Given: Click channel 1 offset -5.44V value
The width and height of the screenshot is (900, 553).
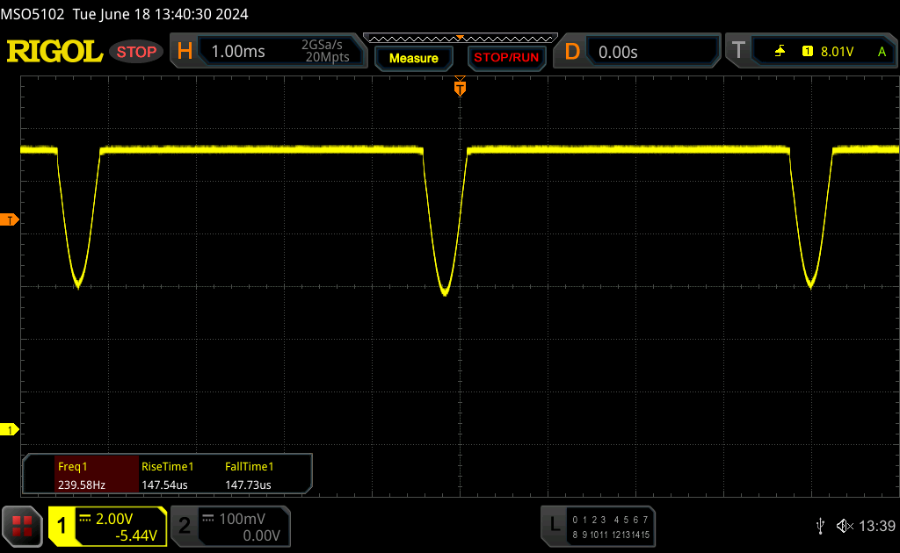Looking at the screenshot, I should coord(136,535).
